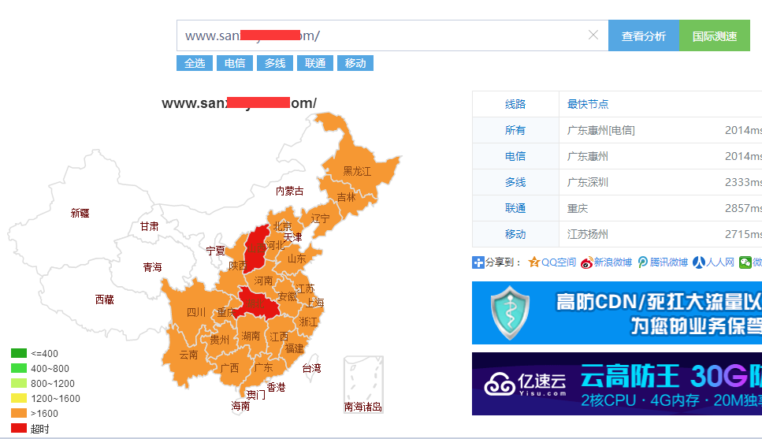Click the green WeChat share icon
This screenshot has height=439, width=762.
(x=745, y=262)
